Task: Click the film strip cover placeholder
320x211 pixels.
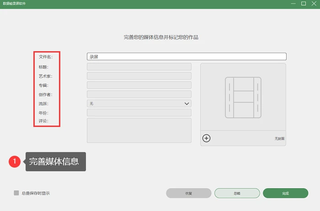Action: (243, 97)
